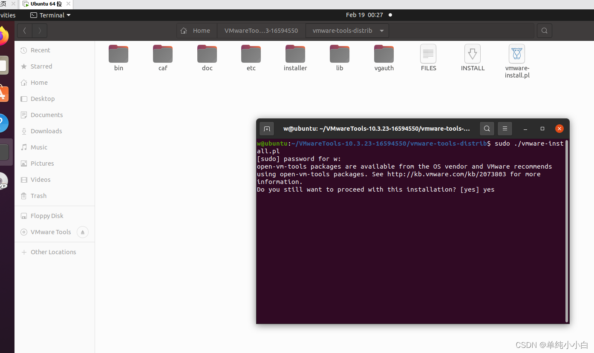
Task: Go to VMwareToo...3-16594550 path segment
Action: pos(261,31)
